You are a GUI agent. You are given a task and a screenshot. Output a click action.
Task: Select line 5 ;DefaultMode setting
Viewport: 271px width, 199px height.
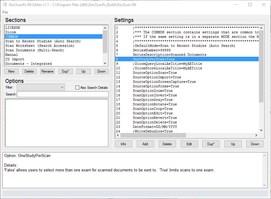tap(187, 46)
